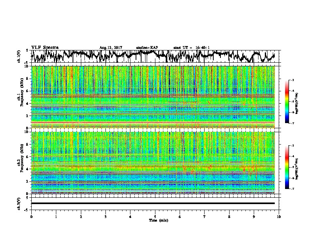Select the 'Aug.12, 2017' date text
The height and width of the screenshot is (243, 314).
[x=111, y=48]
